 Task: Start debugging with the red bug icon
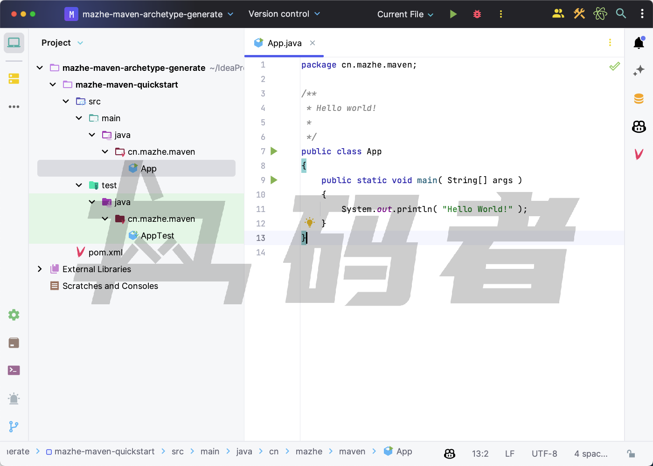coord(477,14)
